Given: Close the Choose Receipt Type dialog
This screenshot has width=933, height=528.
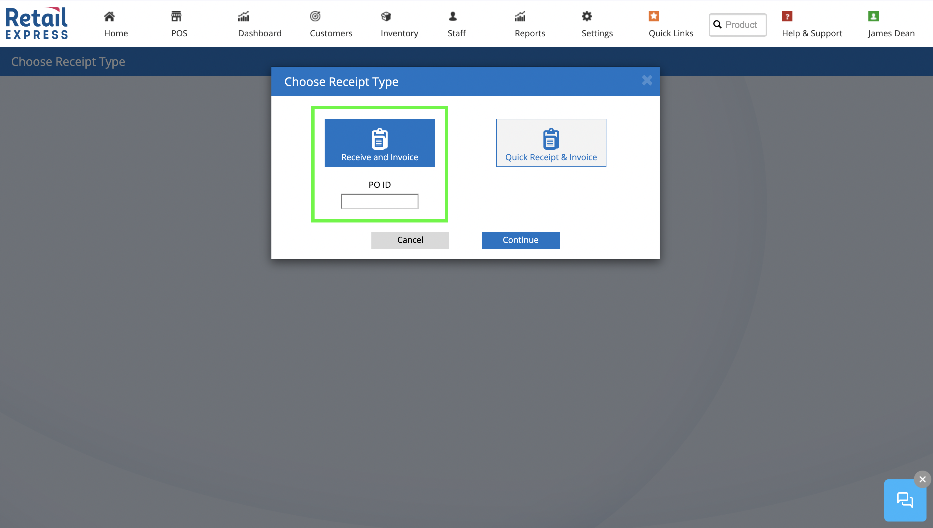Looking at the screenshot, I should 647,80.
